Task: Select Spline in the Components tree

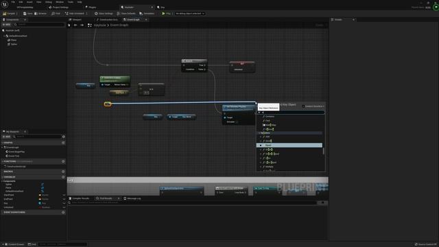Action: (x=12, y=44)
